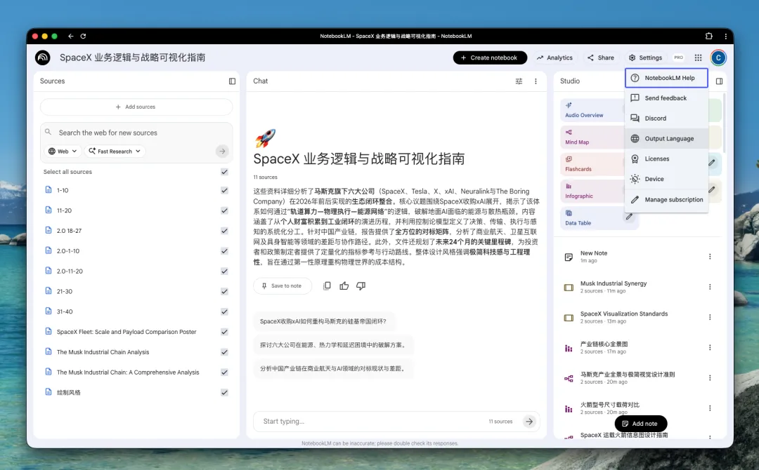Copy the summary with the copy icon
Viewport: 759px width, 470px height.
click(327, 286)
